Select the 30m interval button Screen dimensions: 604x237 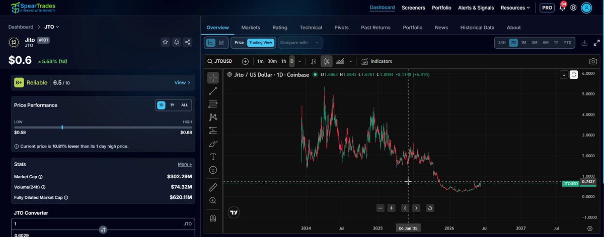[x=272, y=61]
